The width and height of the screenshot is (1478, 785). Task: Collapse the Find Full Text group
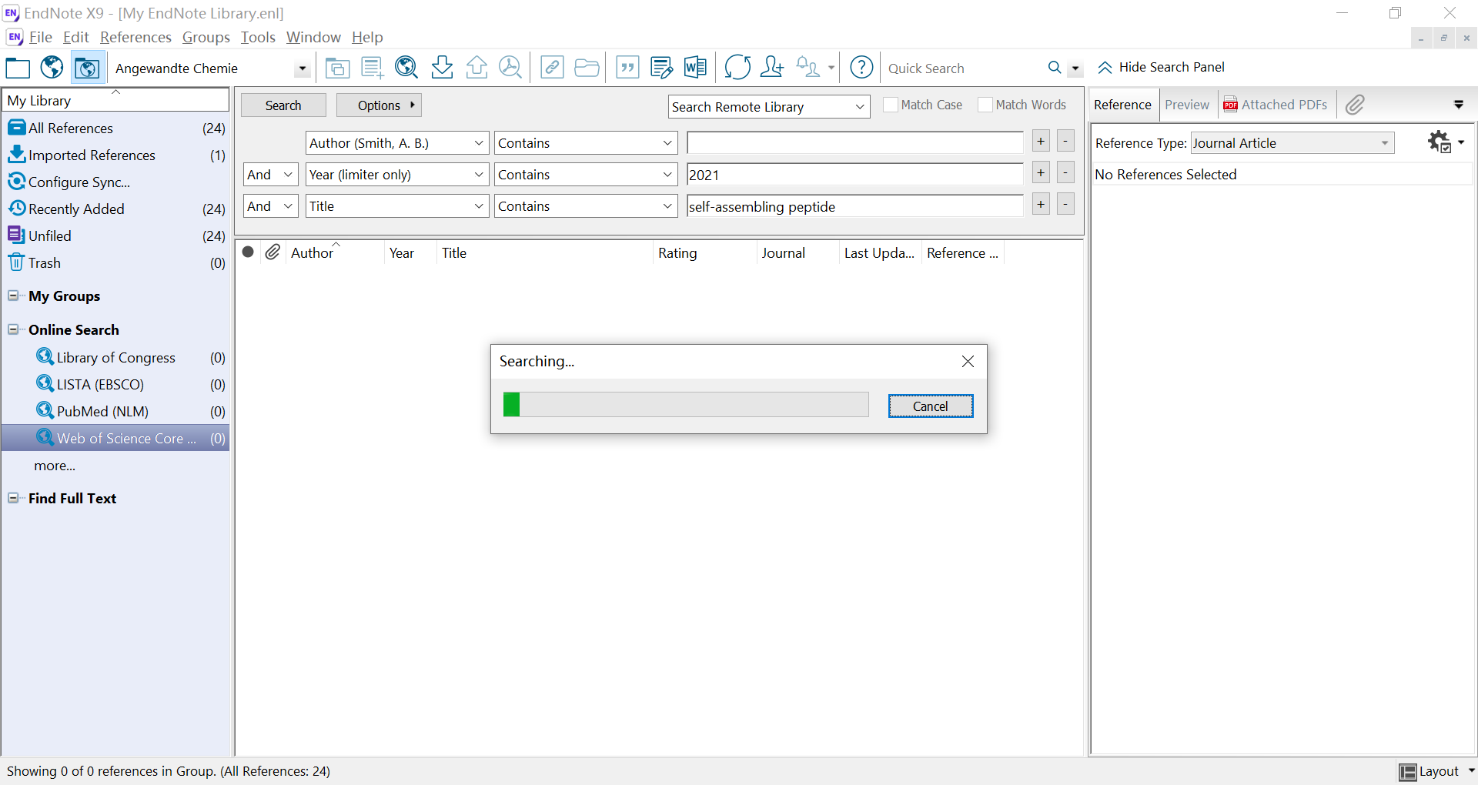click(x=13, y=498)
